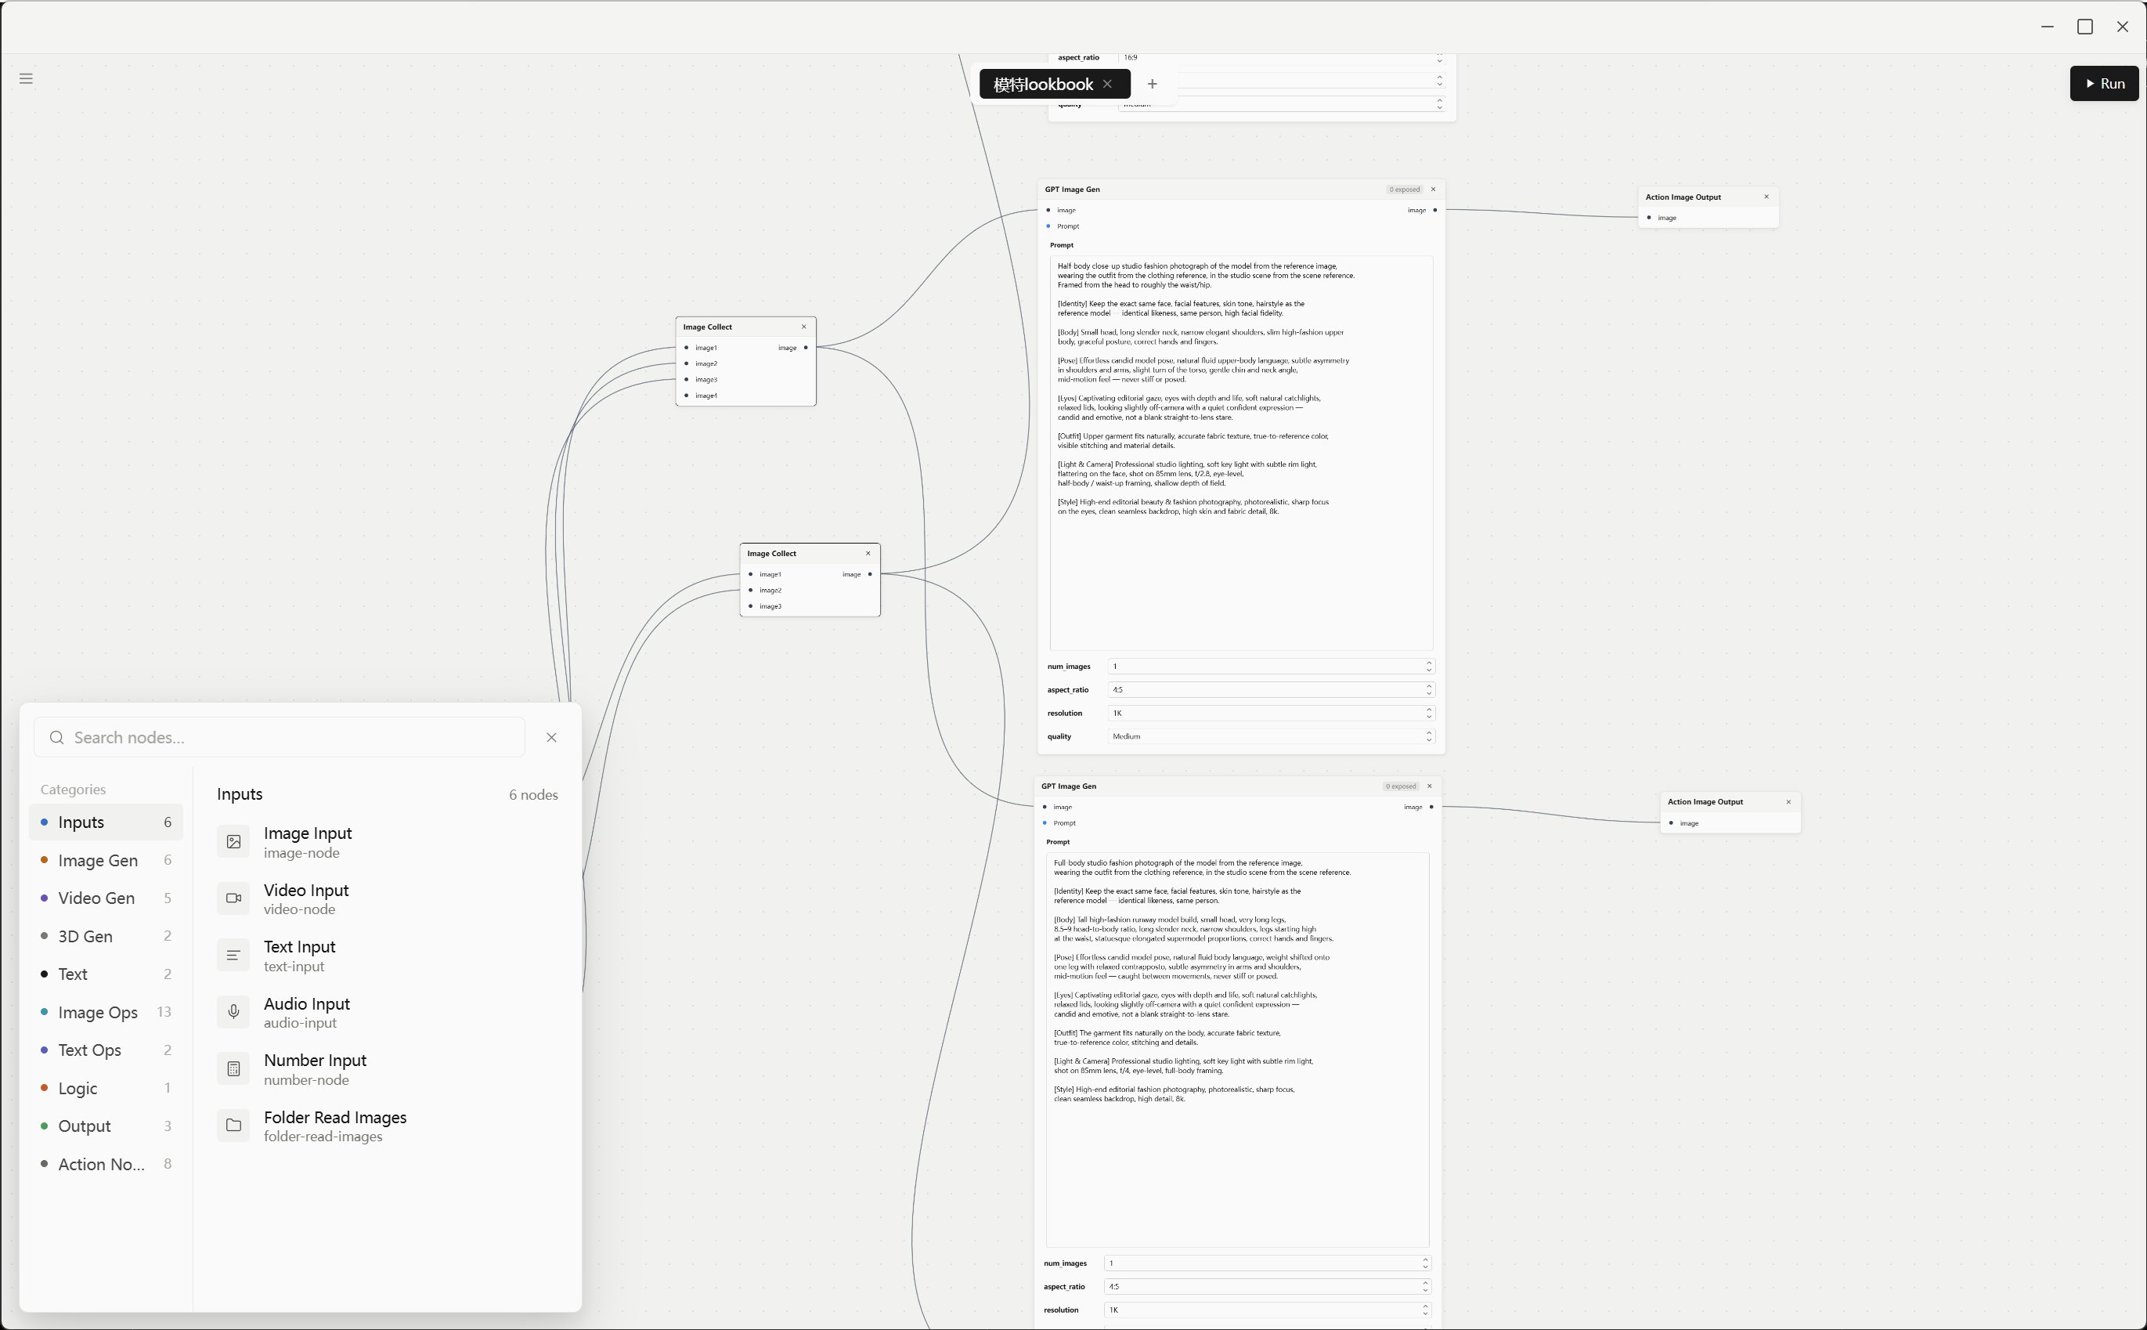The width and height of the screenshot is (2147, 1330).
Task: Click image3 input port on lower Image Collect
Action: pyautogui.click(x=750, y=606)
